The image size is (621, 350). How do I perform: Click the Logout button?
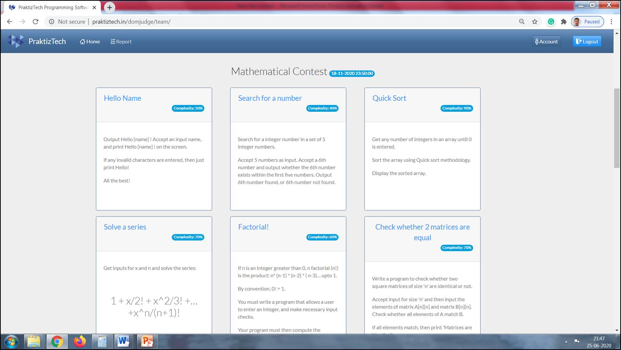click(587, 41)
